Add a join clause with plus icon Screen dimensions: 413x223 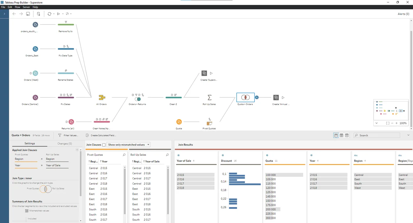pos(77,150)
